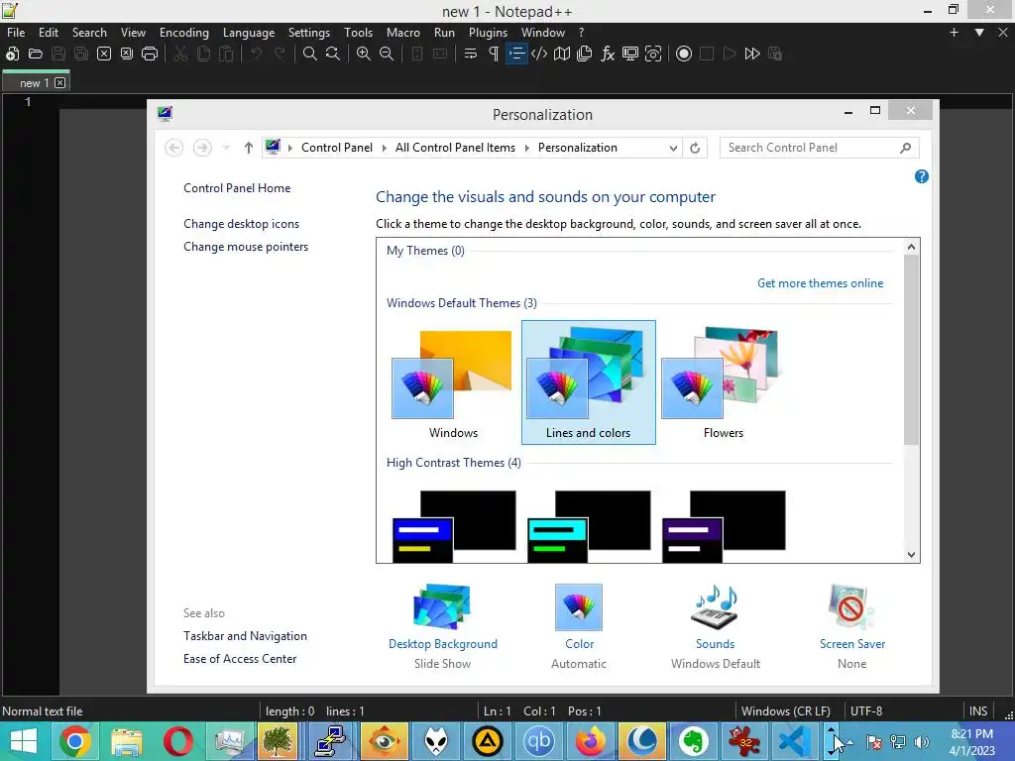Select the Flowers theme
The image size is (1015, 761).
point(723,382)
